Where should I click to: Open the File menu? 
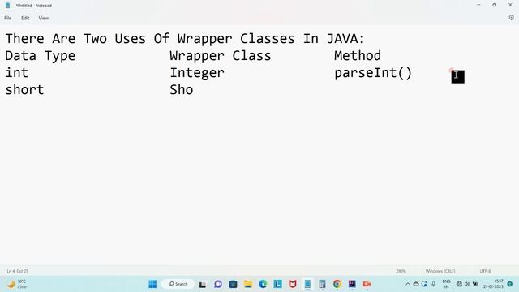coord(8,18)
